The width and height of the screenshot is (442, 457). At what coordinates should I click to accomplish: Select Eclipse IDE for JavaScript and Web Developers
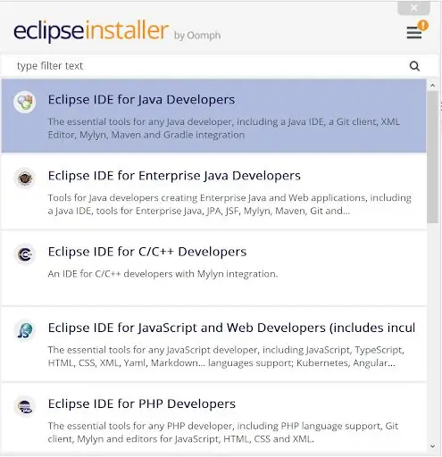[x=213, y=345]
